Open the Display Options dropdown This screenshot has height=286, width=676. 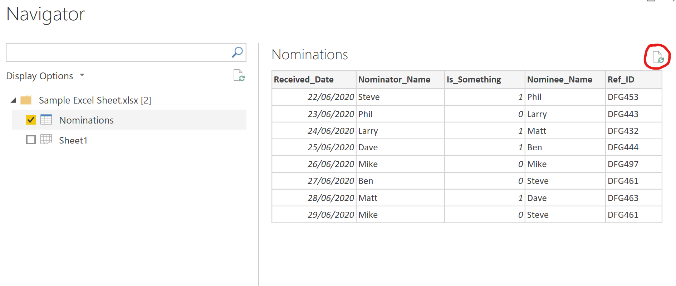pyautogui.click(x=45, y=76)
